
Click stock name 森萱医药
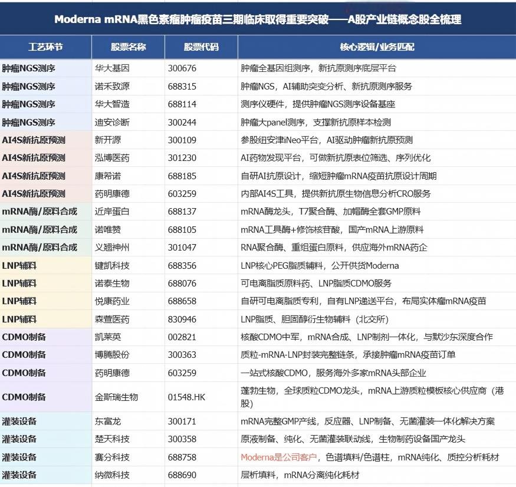(x=112, y=319)
